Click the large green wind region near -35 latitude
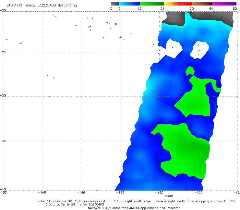 185,151
